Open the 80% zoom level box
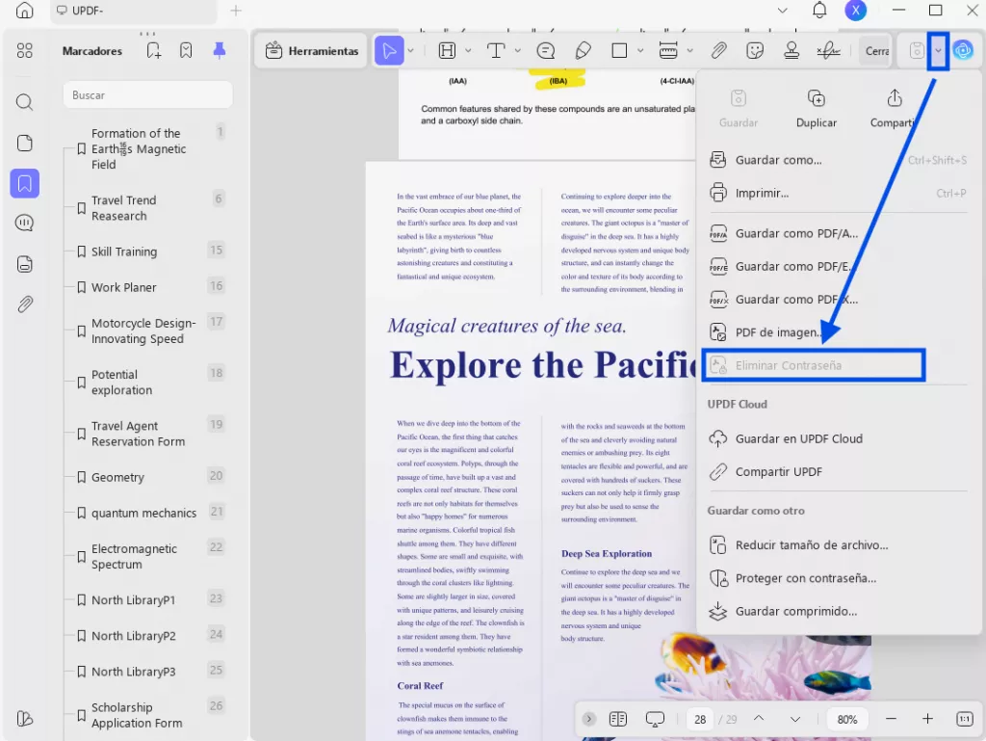The width and height of the screenshot is (986, 741). pyautogui.click(x=847, y=719)
